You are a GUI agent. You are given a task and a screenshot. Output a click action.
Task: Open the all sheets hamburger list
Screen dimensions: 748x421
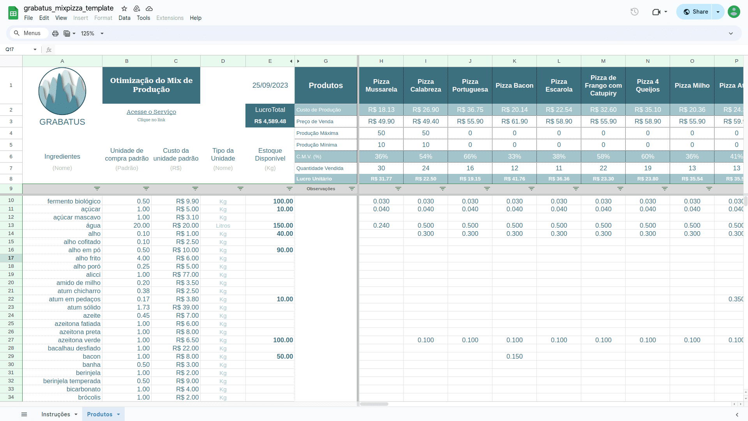(x=24, y=414)
